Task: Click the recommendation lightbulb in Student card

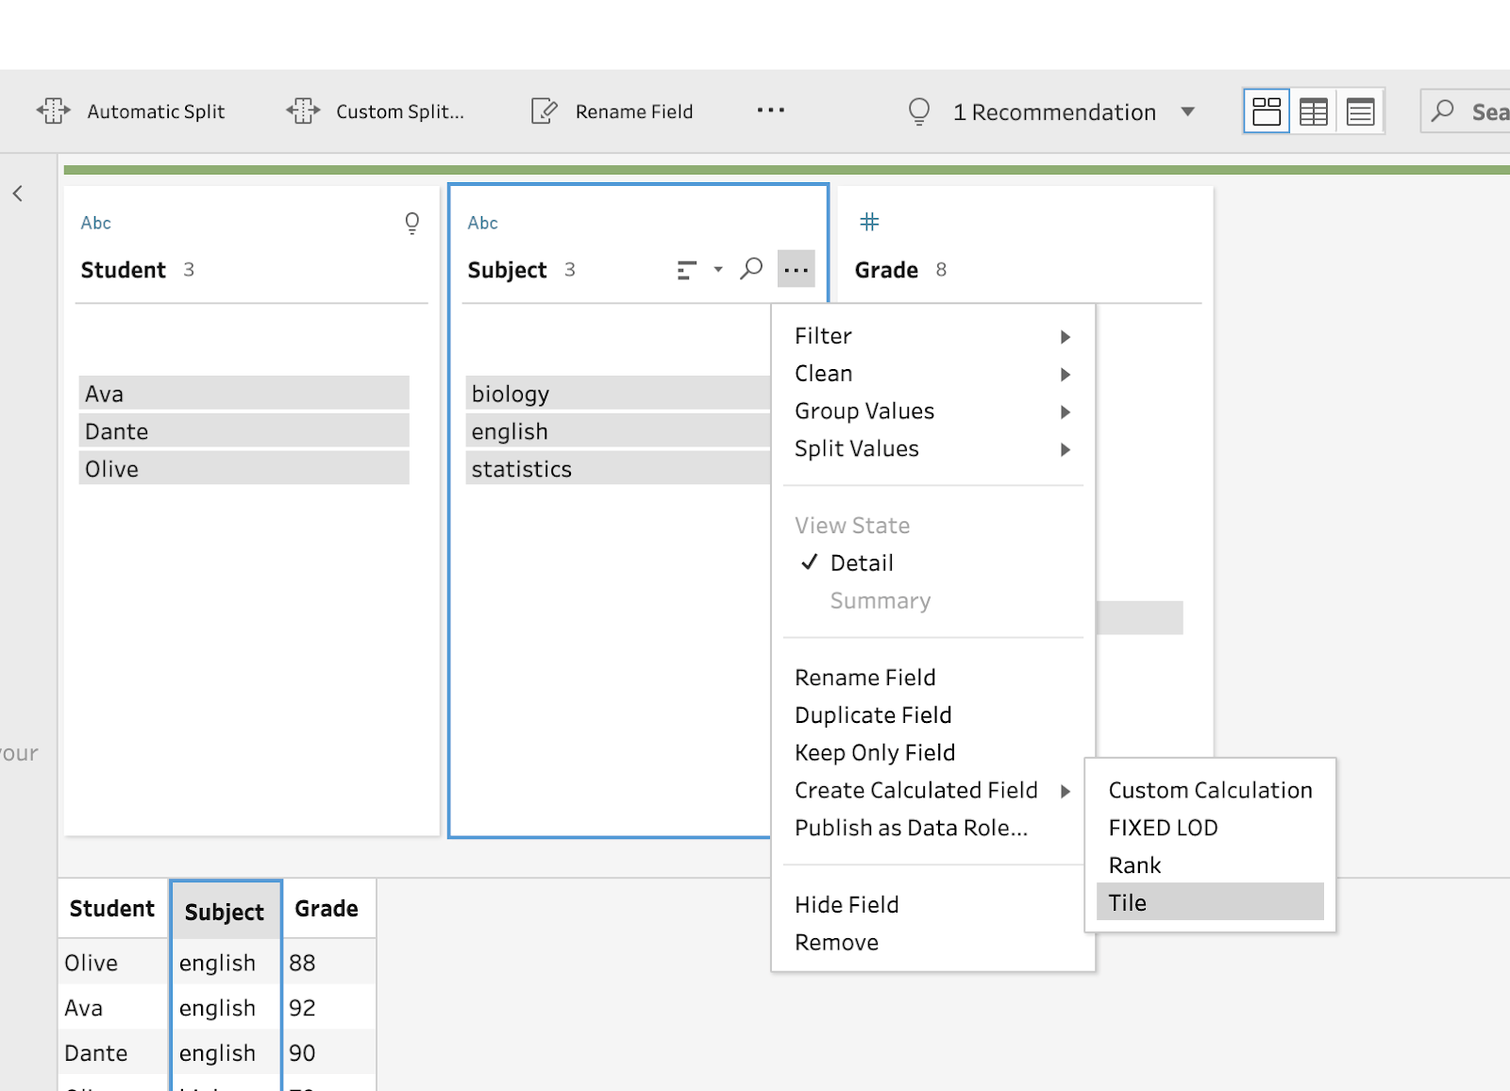Action: pos(411,223)
